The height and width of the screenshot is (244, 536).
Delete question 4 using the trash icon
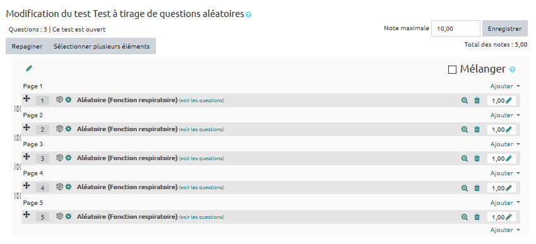(x=477, y=188)
